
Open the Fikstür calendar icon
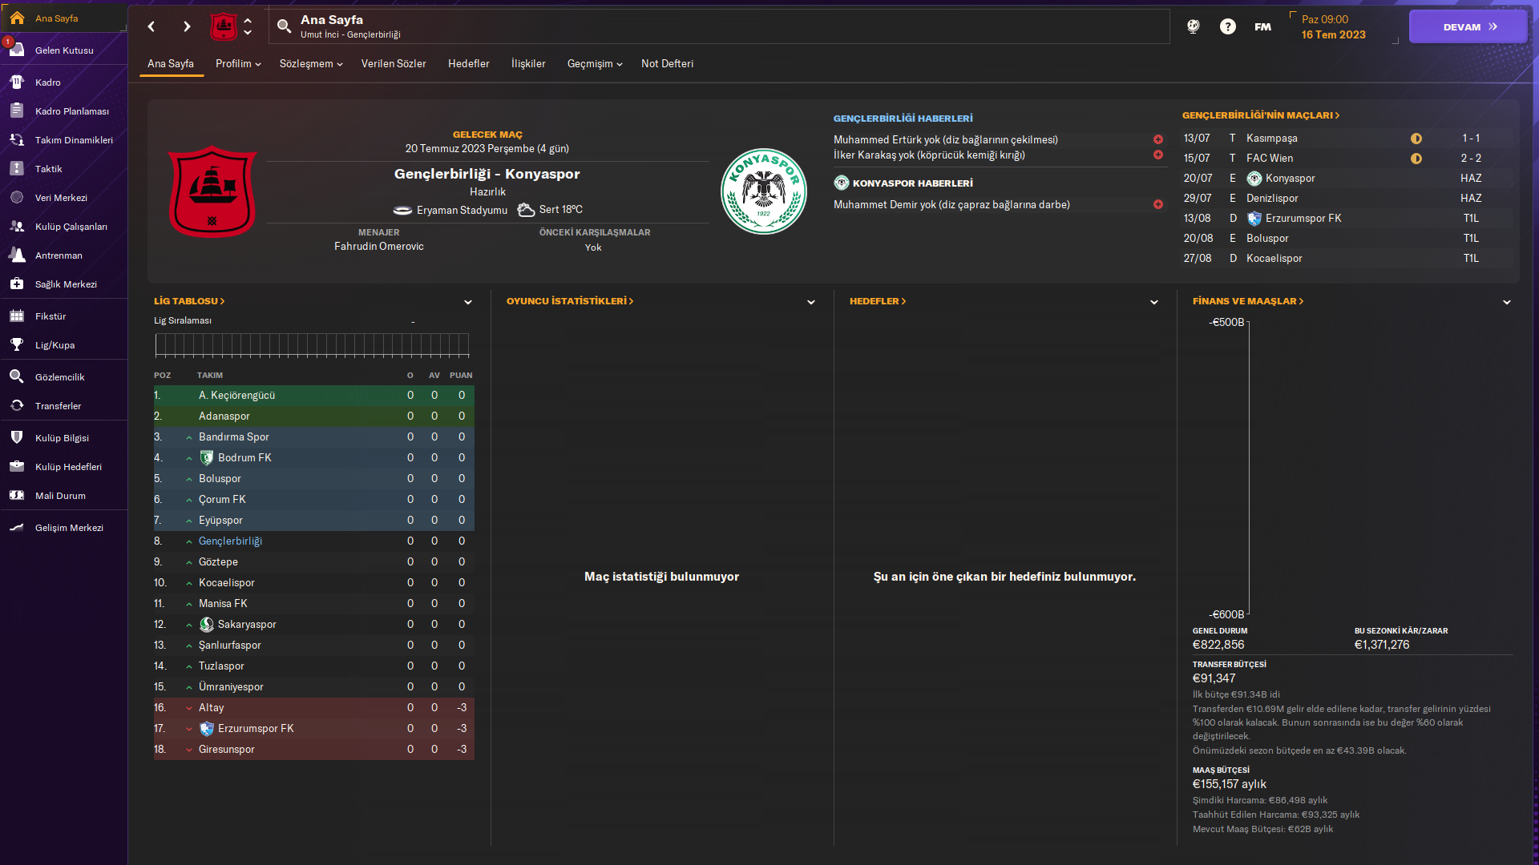(17, 316)
